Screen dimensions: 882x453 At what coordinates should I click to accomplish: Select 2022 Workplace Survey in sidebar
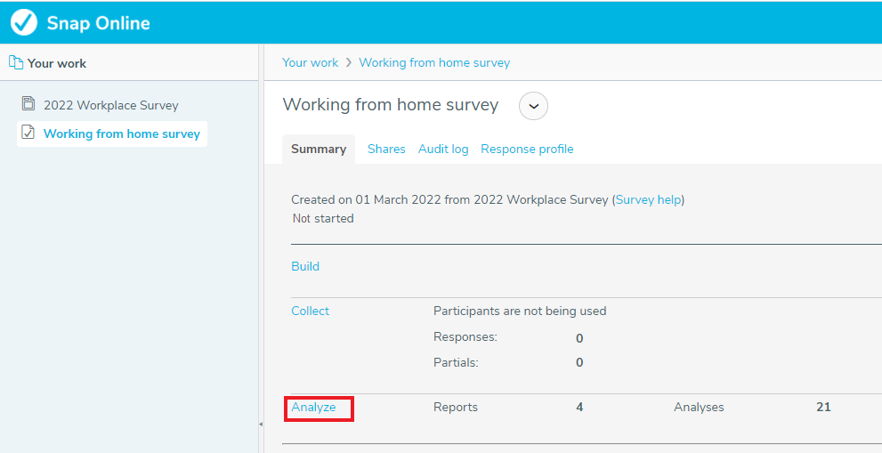[111, 105]
